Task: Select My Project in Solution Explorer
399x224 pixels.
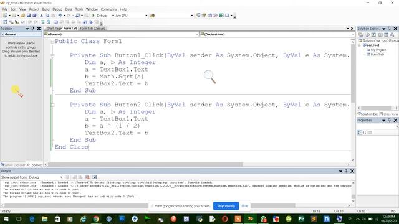Action: 378,50
